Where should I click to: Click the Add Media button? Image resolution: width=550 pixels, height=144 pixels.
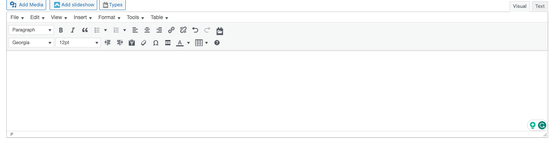[26, 5]
